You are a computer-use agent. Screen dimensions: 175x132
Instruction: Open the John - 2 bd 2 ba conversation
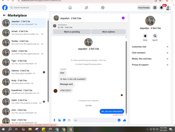pyautogui.click(x=23, y=111)
